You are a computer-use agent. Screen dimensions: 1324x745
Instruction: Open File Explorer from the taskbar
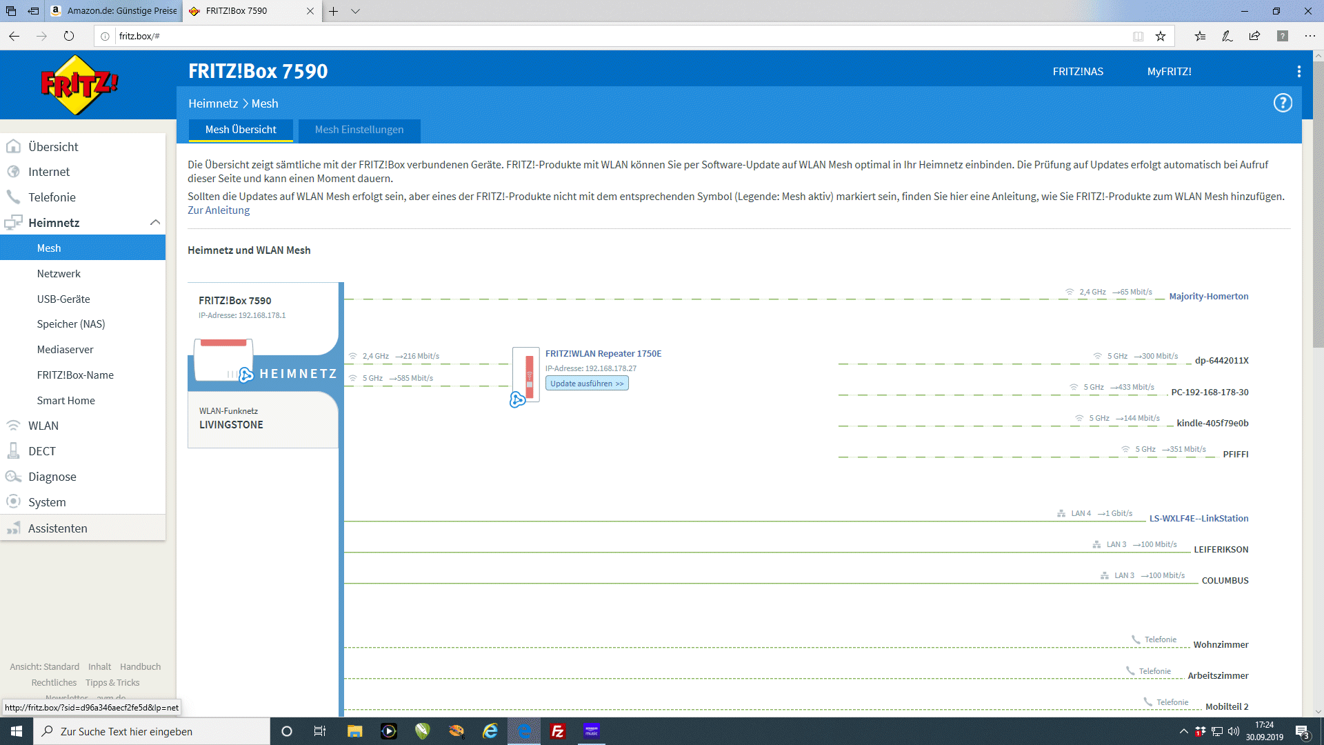(355, 731)
